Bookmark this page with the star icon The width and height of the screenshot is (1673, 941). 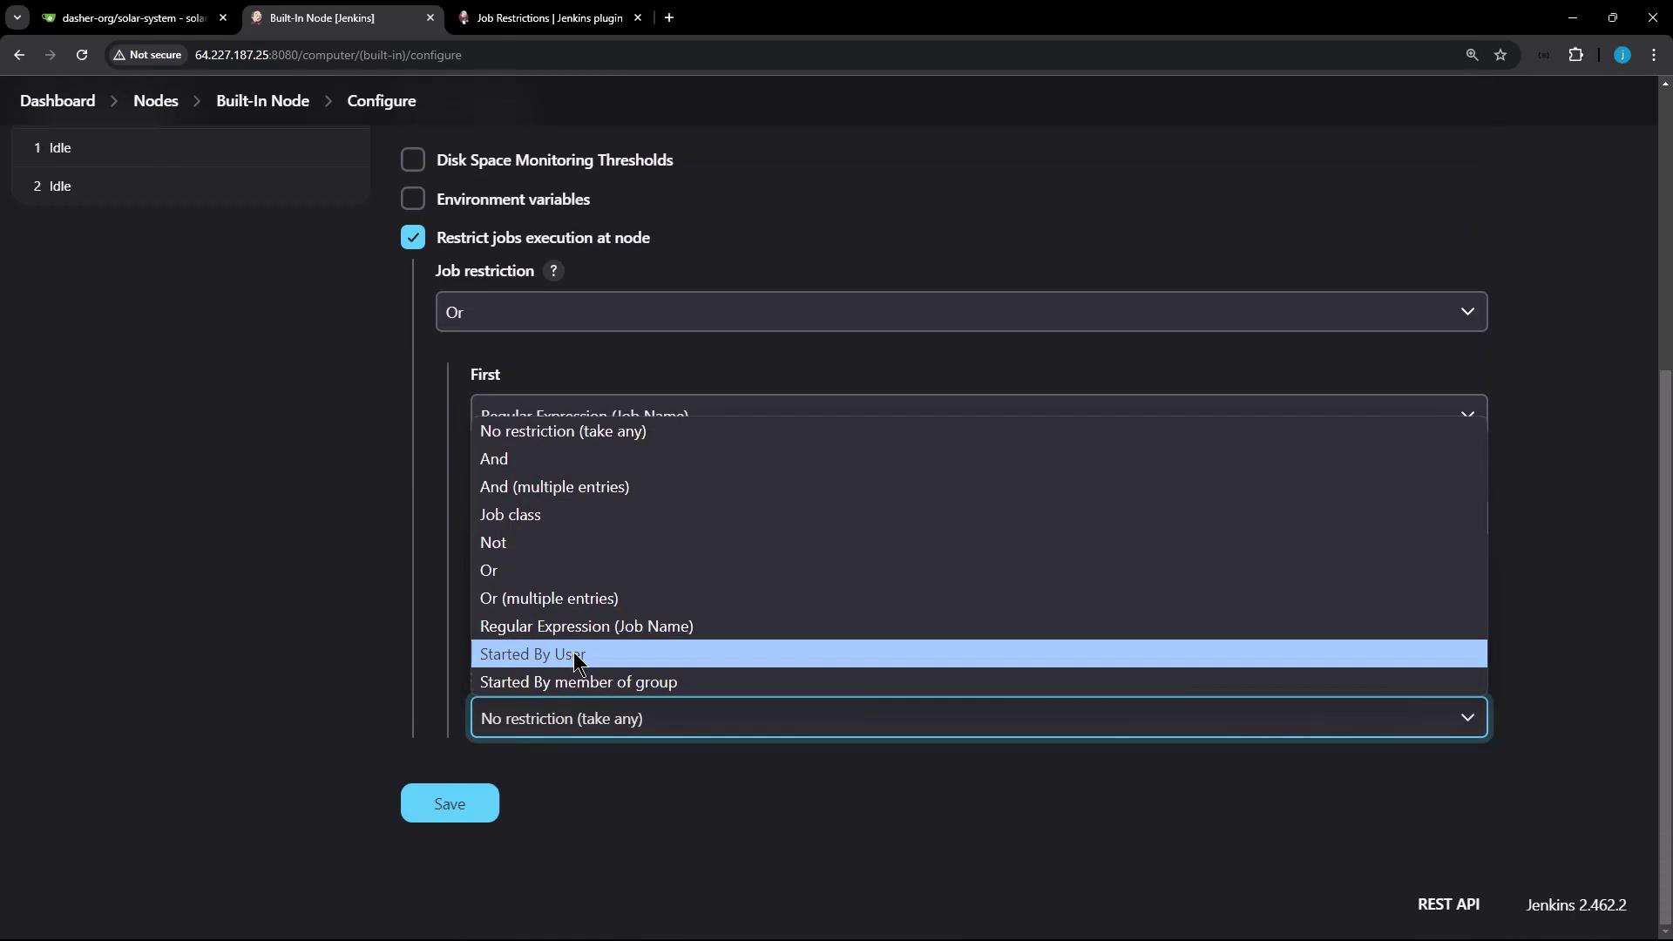[x=1500, y=55]
